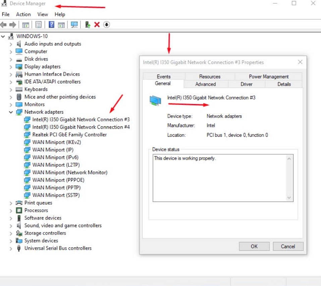Switch to the Details tab
Screen dimensions: 321x286
[x=284, y=84]
